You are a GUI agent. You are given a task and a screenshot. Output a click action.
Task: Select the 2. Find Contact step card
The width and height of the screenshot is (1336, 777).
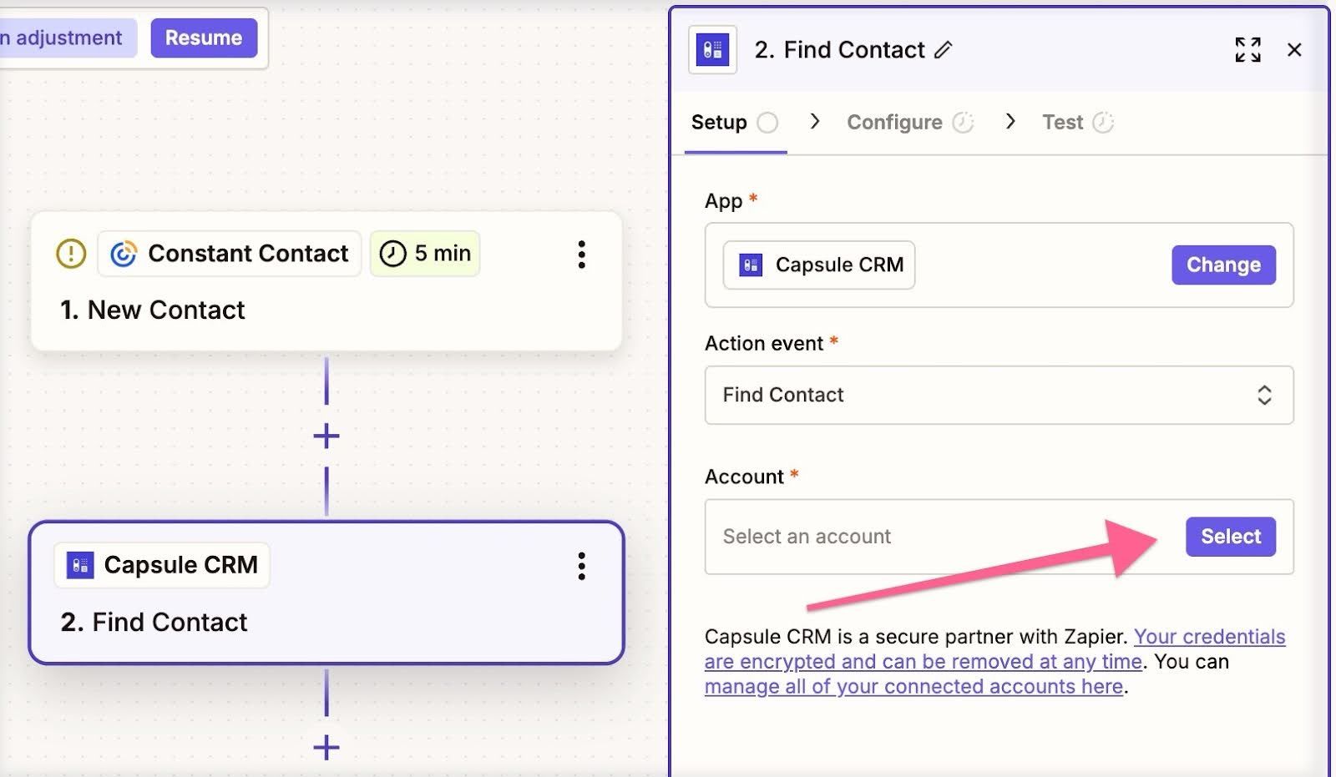326,593
